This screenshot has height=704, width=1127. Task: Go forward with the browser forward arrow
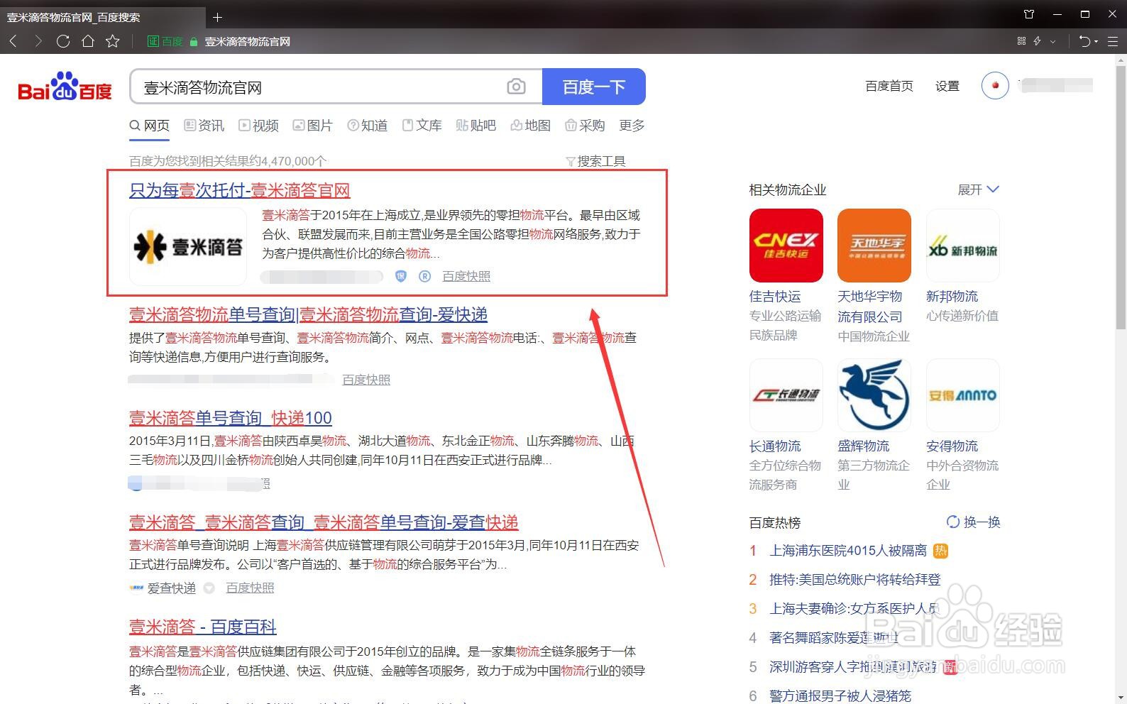[38, 41]
